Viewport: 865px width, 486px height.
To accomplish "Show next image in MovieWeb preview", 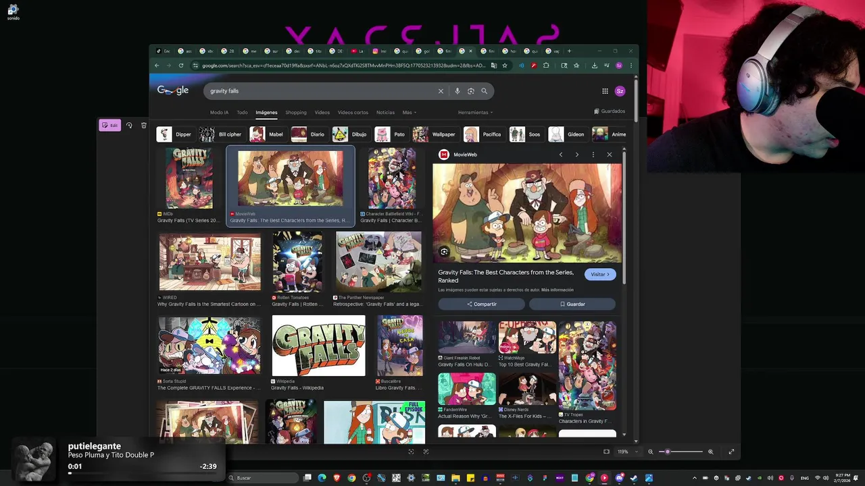I will point(576,155).
